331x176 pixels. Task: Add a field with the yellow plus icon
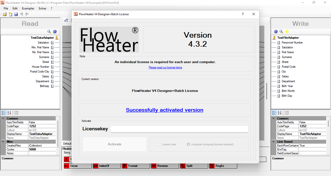287,31
